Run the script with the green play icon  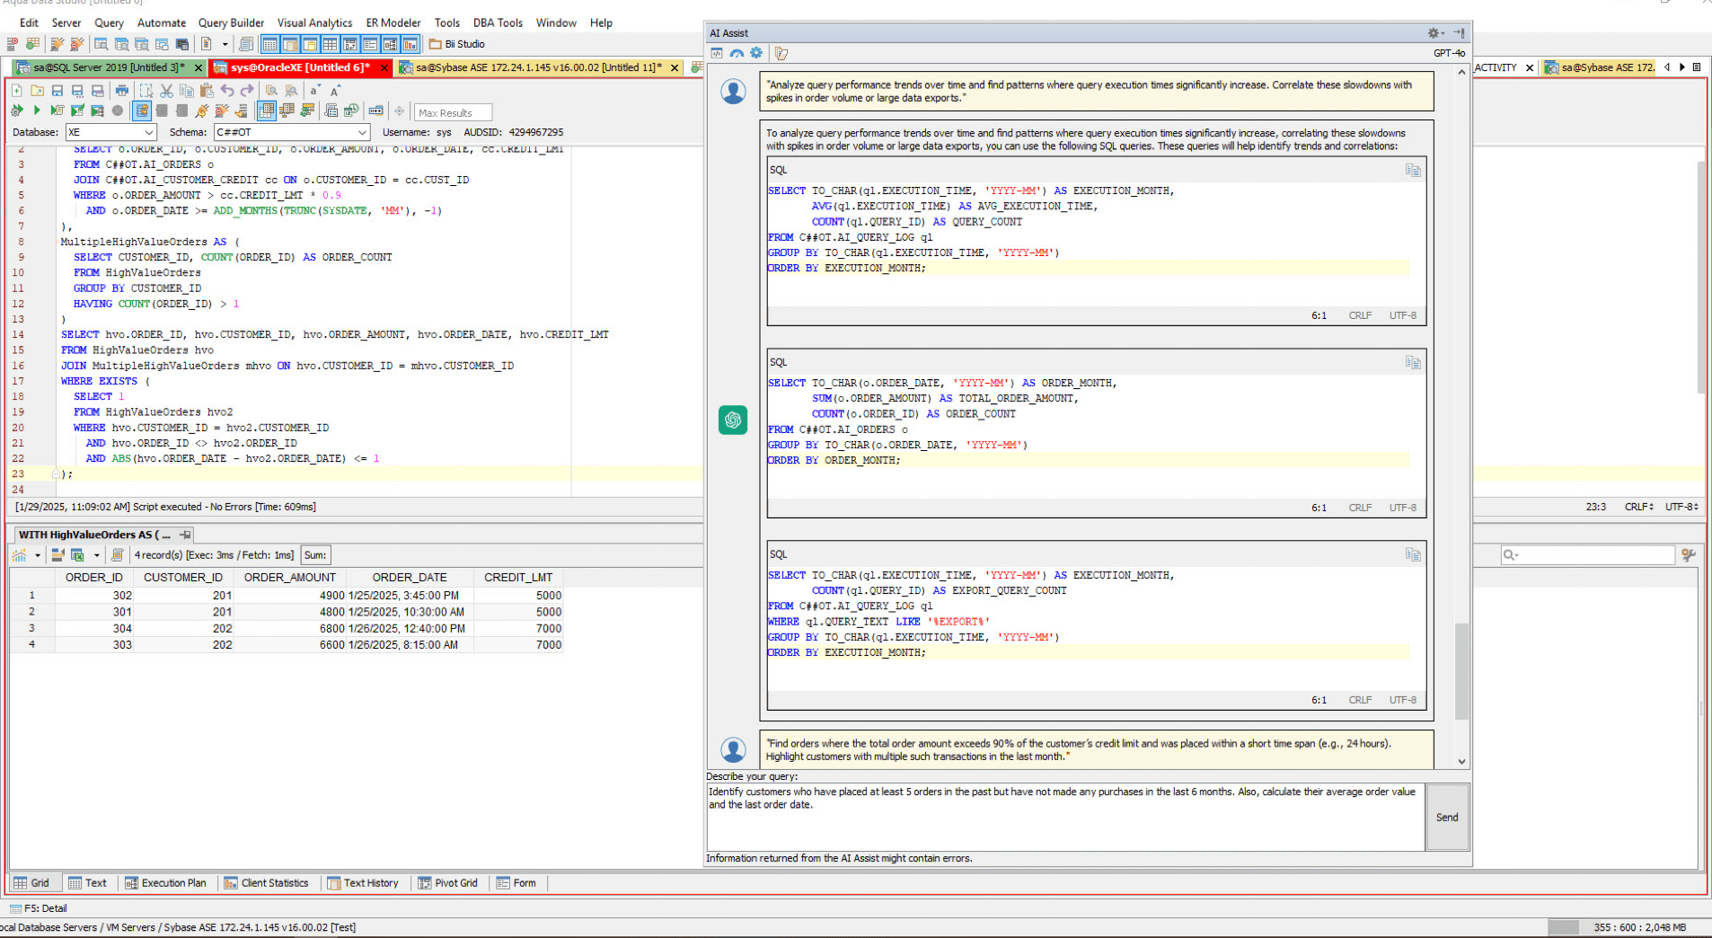pos(37,111)
